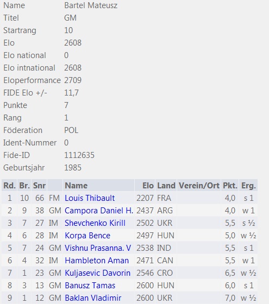The width and height of the screenshot is (269, 304).
Task: Click the player name Bartel Mateusz
Action: 91,5
